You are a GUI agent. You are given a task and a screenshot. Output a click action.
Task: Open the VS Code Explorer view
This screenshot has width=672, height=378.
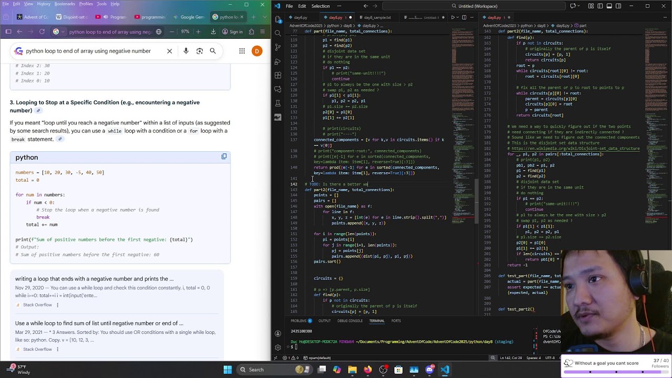tap(278, 19)
